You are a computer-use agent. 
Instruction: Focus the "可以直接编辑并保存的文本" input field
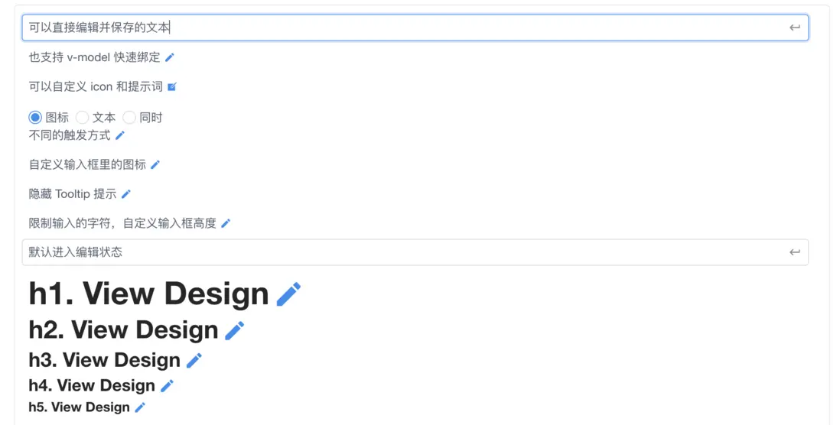pyautogui.click(x=398, y=28)
